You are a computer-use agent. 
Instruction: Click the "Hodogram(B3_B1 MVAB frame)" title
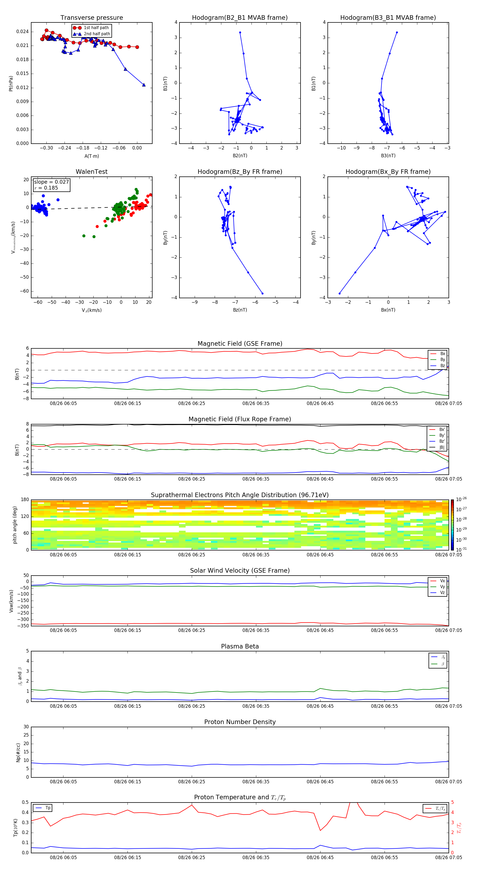coord(388,17)
